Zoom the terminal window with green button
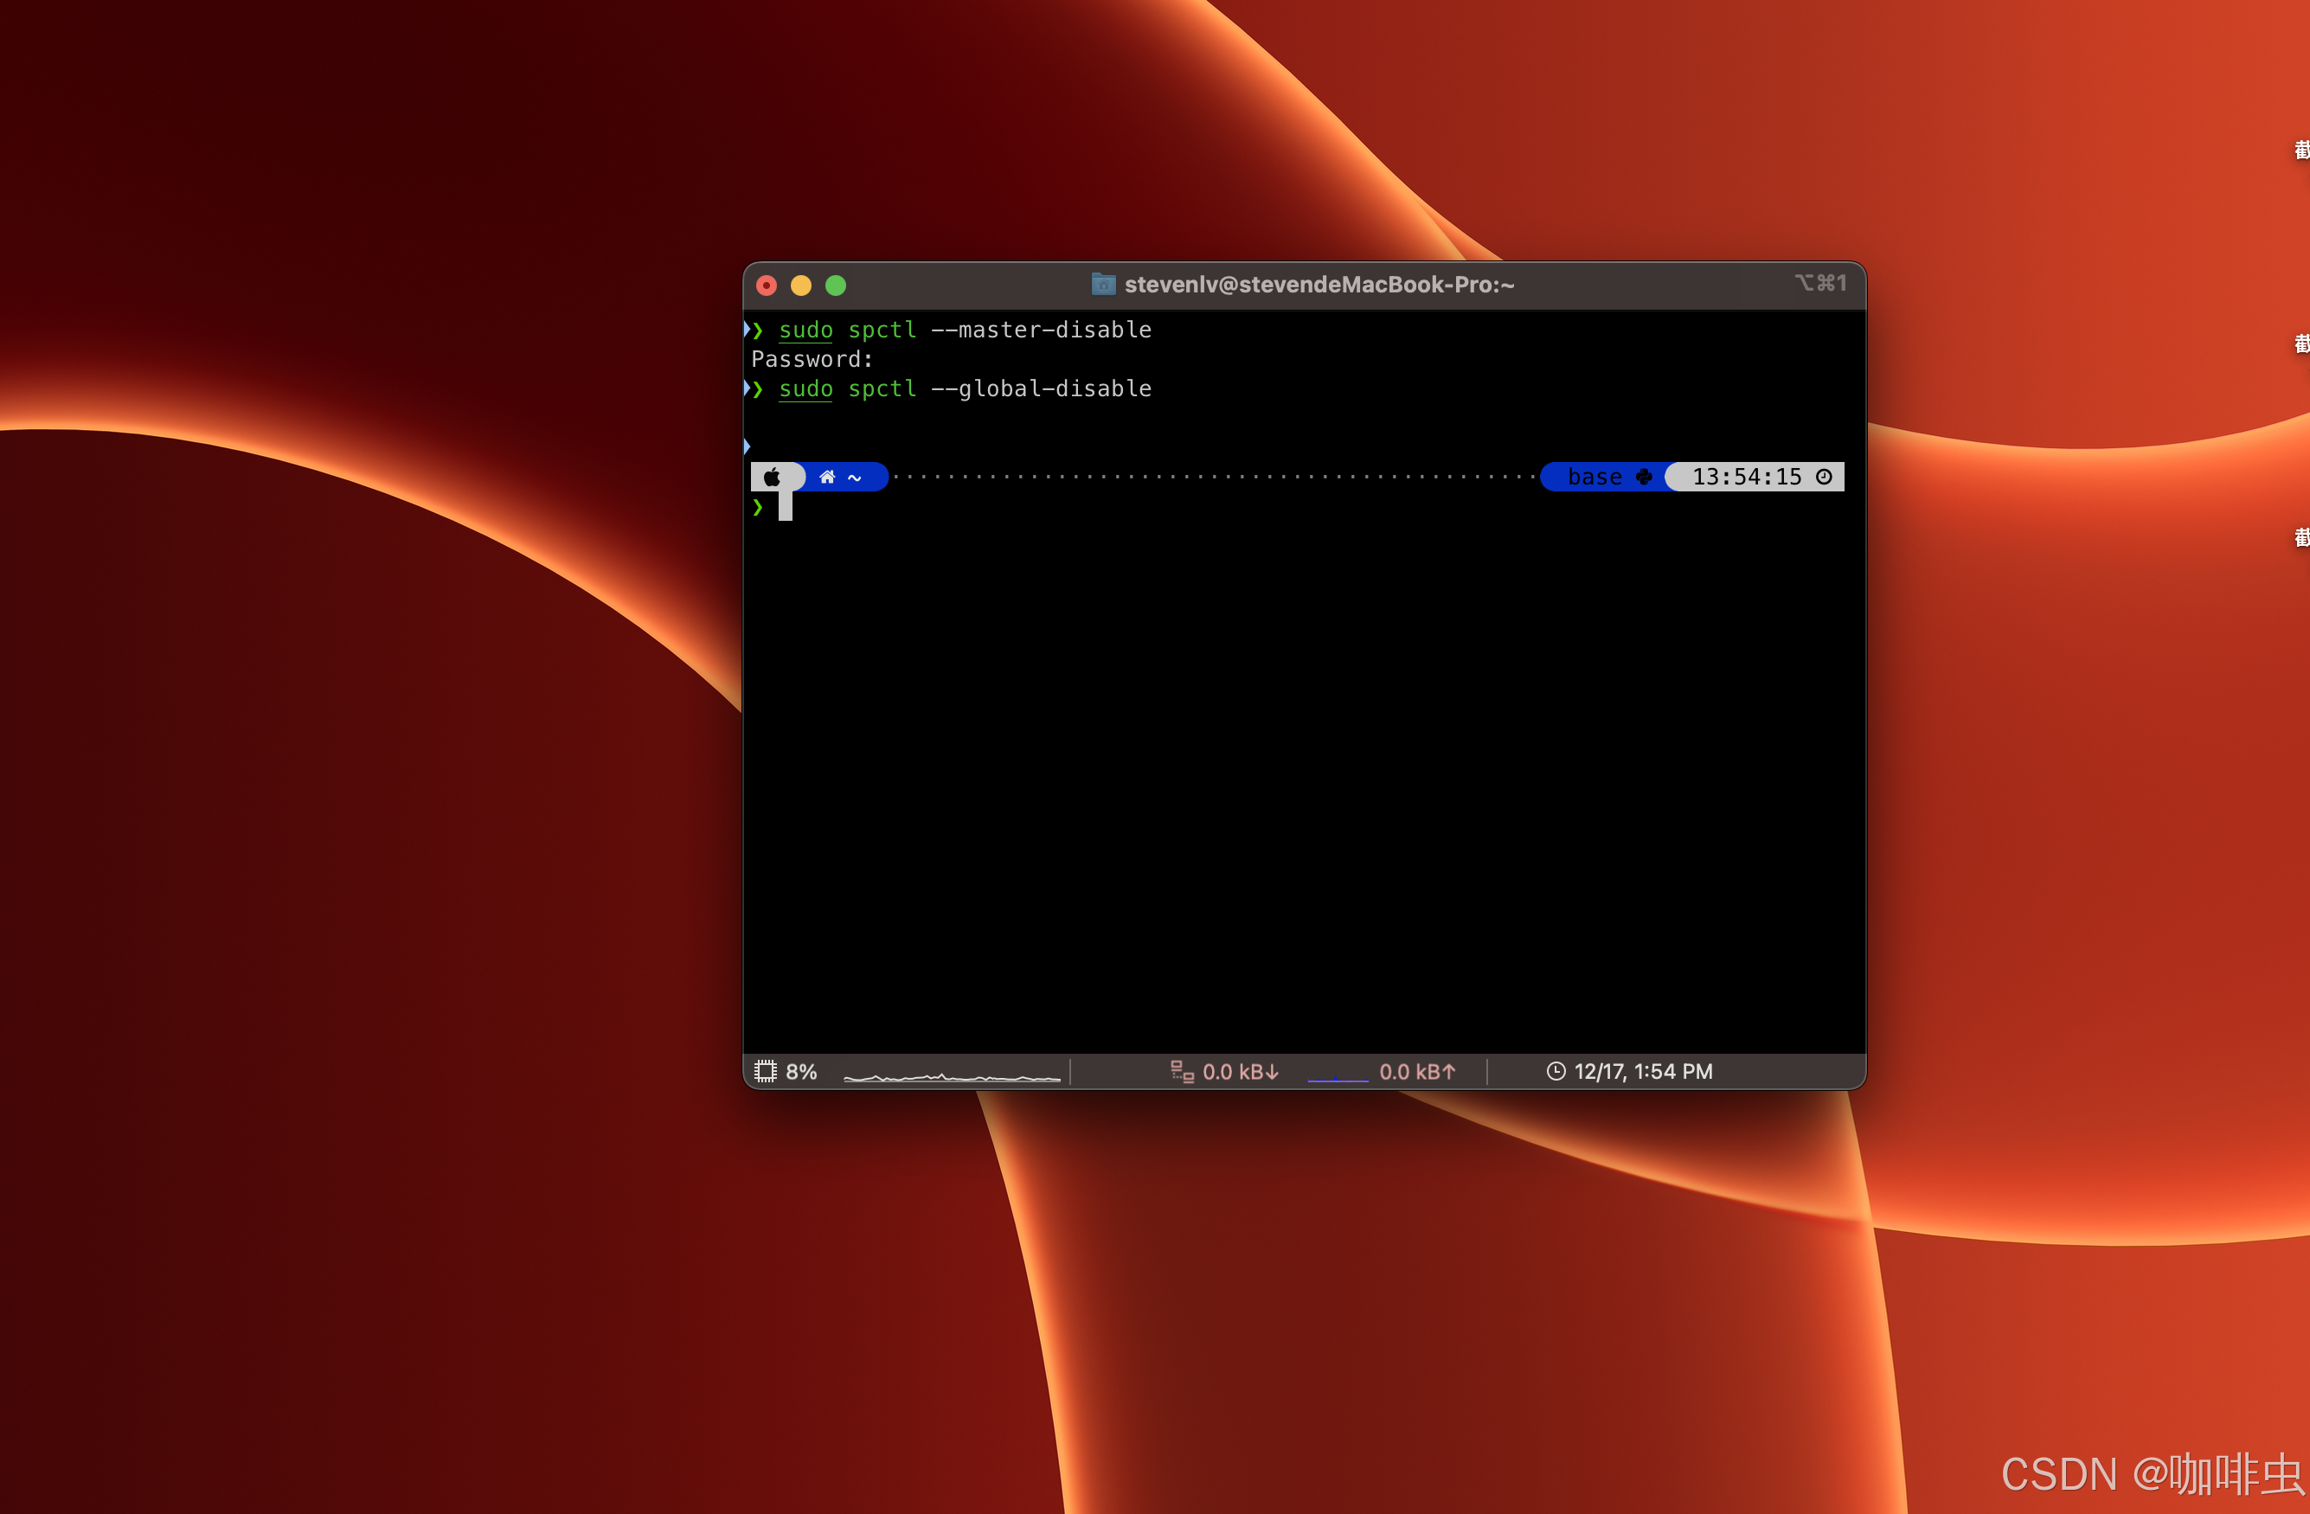2310x1514 pixels. [x=836, y=285]
